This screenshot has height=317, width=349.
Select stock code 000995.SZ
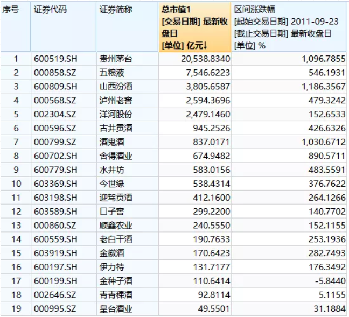[55, 309]
